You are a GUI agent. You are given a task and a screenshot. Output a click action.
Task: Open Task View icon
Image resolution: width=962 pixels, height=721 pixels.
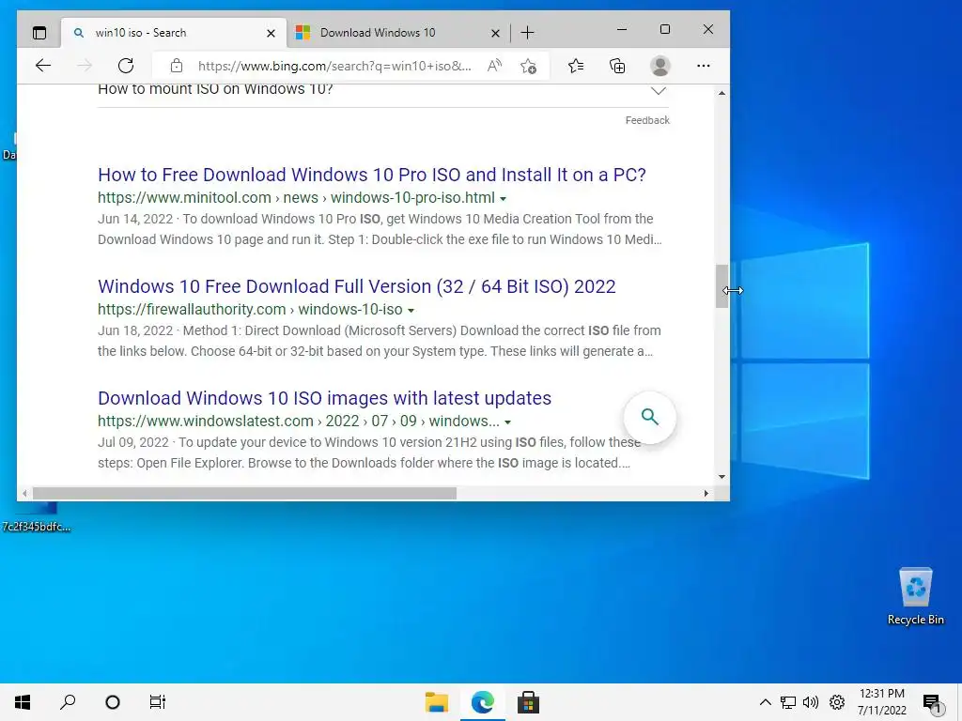(x=158, y=702)
